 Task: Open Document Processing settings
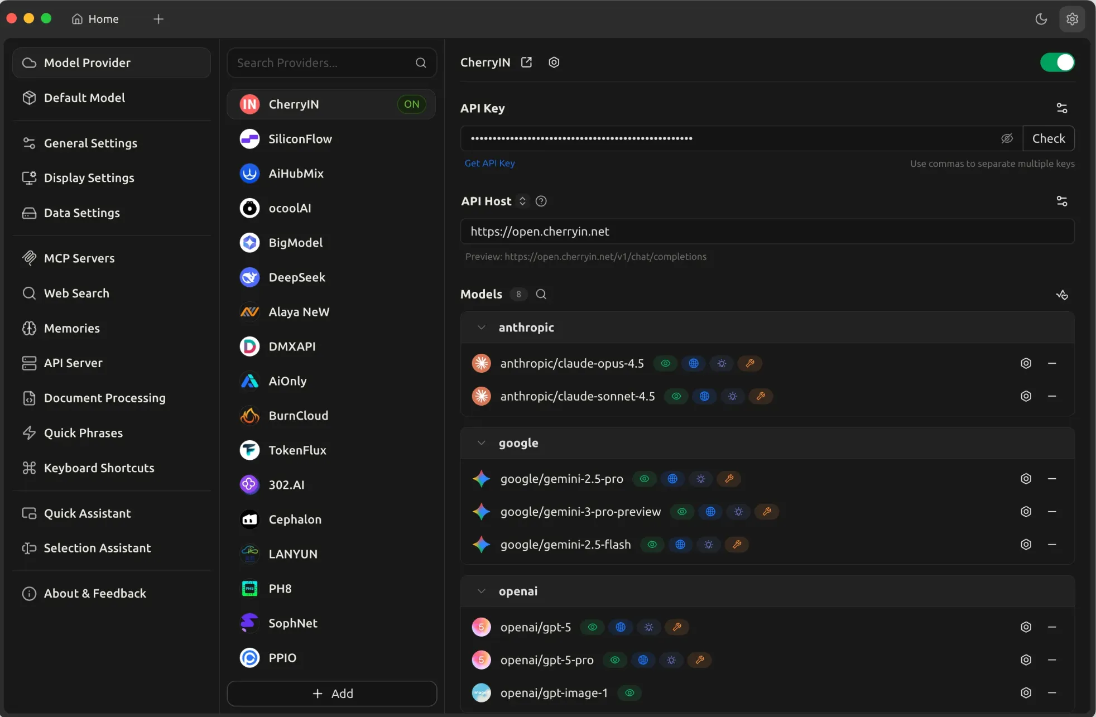coord(112,398)
